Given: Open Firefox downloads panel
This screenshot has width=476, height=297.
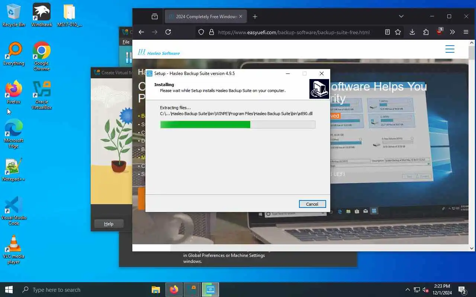Looking at the screenshot, I should pos(412,32).
